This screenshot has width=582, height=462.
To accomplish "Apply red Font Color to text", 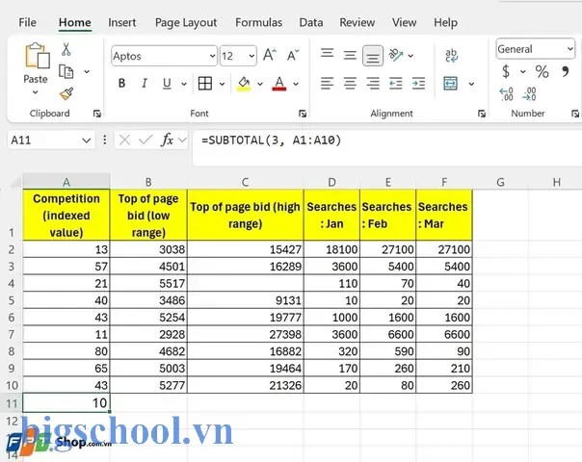I will (279, 84).
